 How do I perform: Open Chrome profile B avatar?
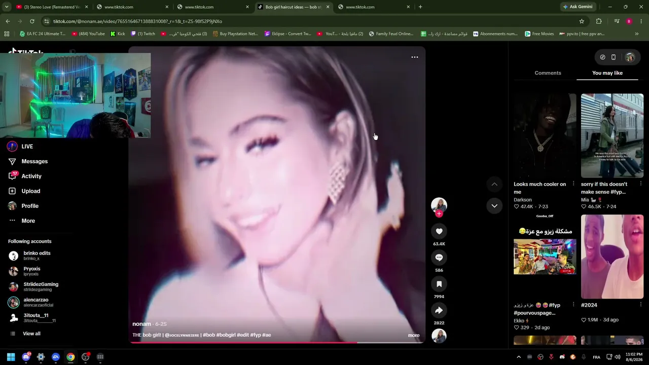click(629, 21)
